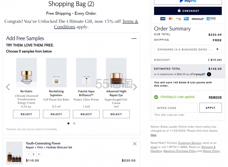Select first samples carousel page dot

coord(68,123)
